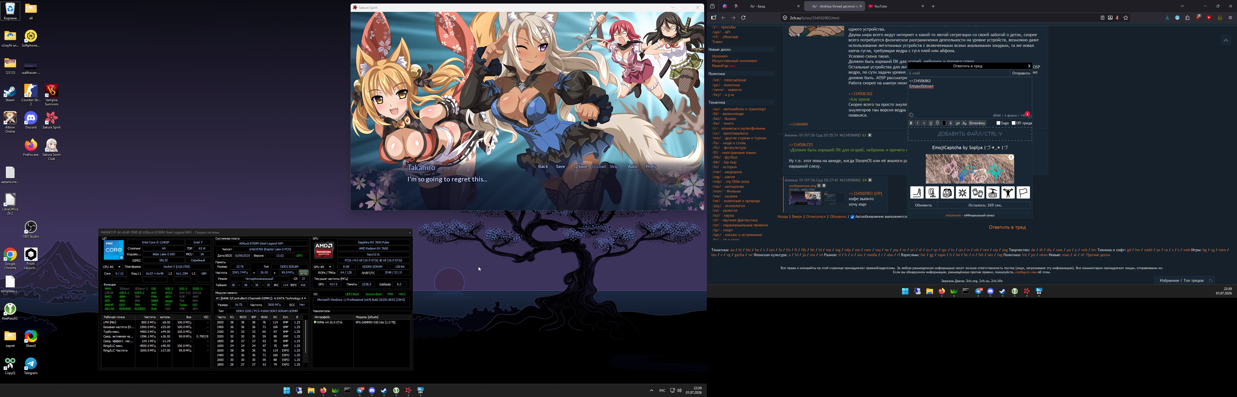This screenshot has height=397, width=1237.
Task: Open the Корзина recycle bin on desktop
Action: (x=10, y=10)
